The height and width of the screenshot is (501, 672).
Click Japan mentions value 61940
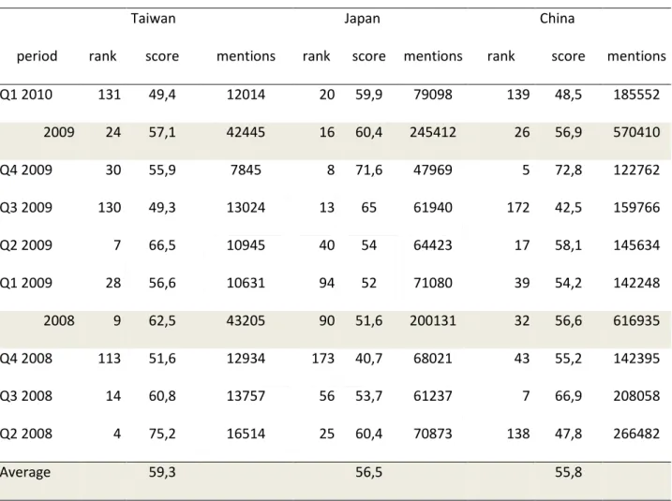tap(433, 208)
